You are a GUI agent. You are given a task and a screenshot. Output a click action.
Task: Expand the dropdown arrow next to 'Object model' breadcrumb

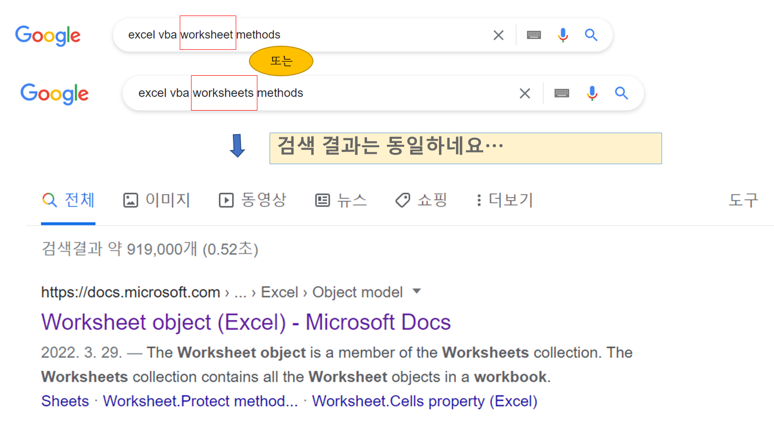416,291
